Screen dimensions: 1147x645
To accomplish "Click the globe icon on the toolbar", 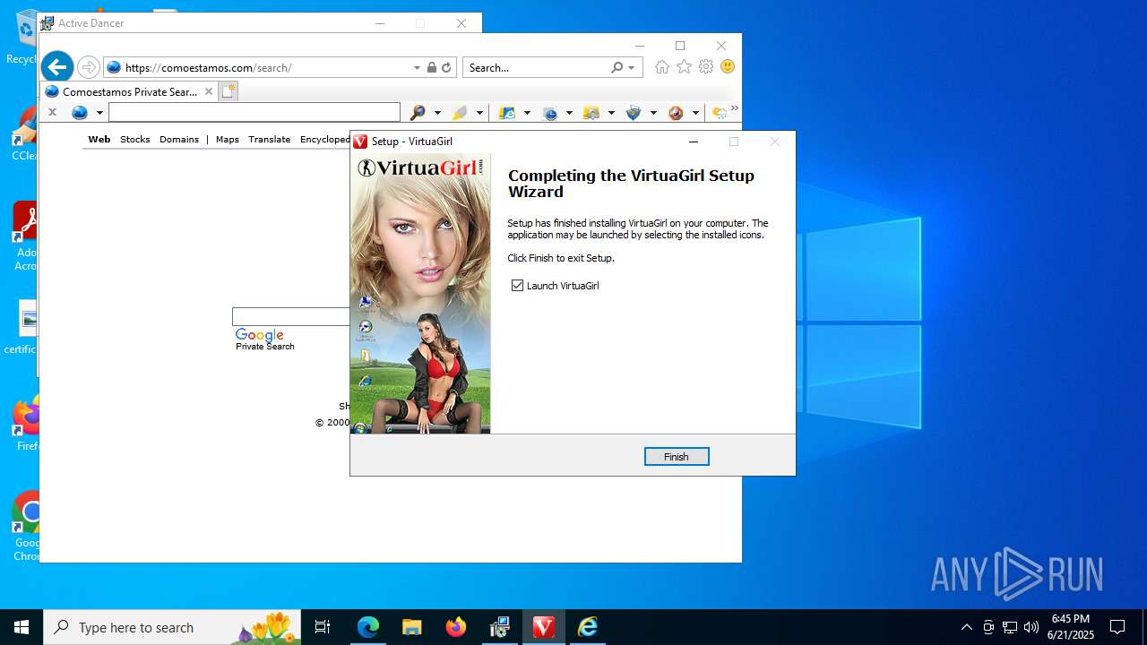I will [x=80, y=112].
